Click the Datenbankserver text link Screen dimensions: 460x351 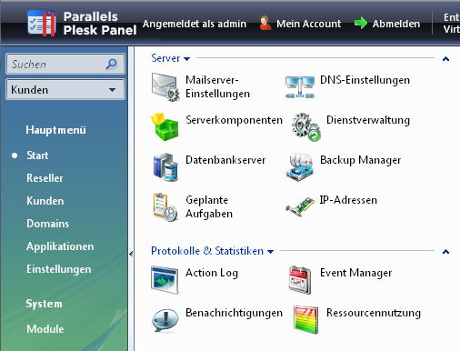(x=225, y=160)
